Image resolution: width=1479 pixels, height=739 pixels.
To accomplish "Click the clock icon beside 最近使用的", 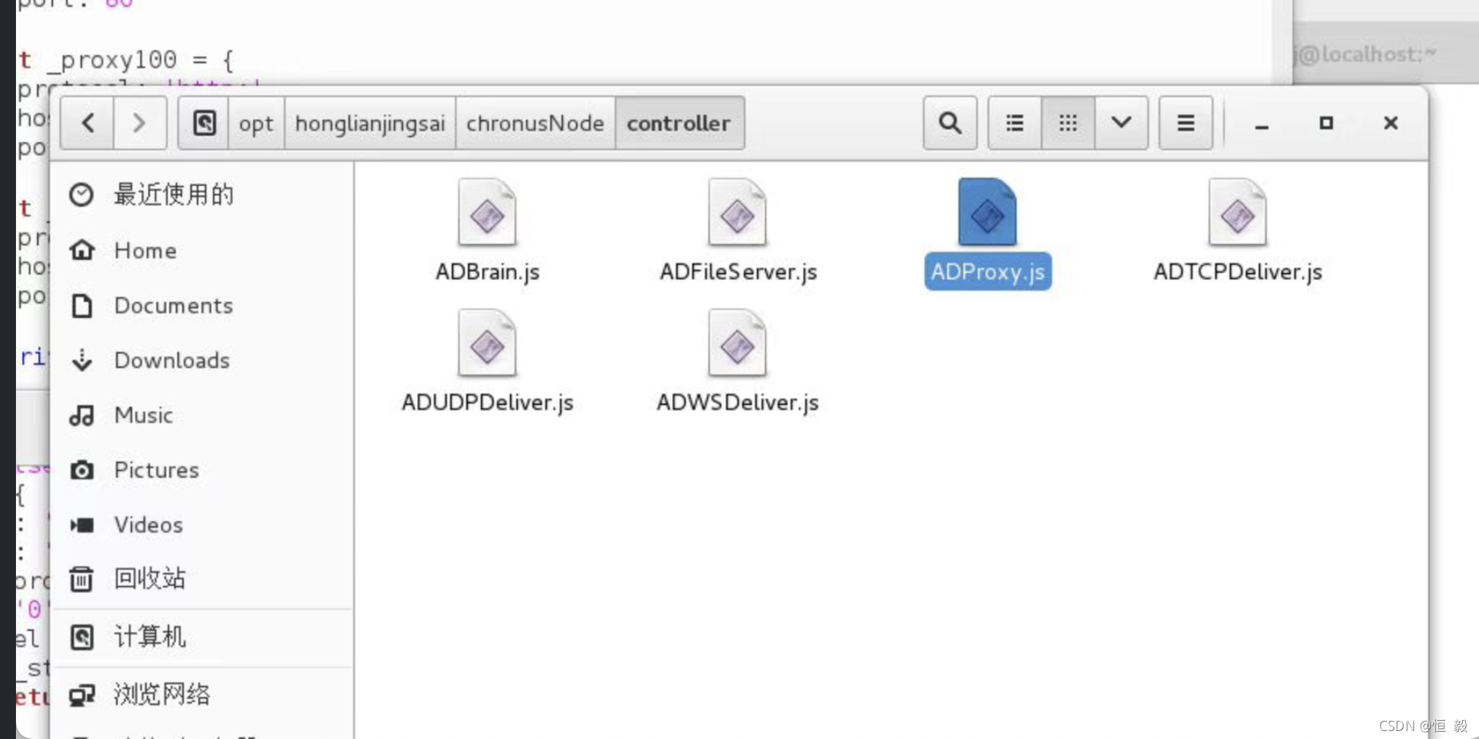I will [x=81, y=195].
